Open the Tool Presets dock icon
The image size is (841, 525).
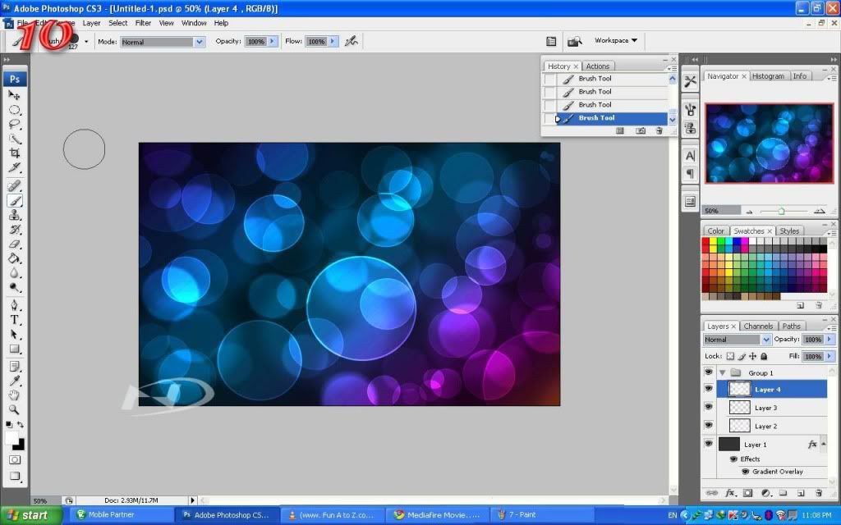coord(690,81)
